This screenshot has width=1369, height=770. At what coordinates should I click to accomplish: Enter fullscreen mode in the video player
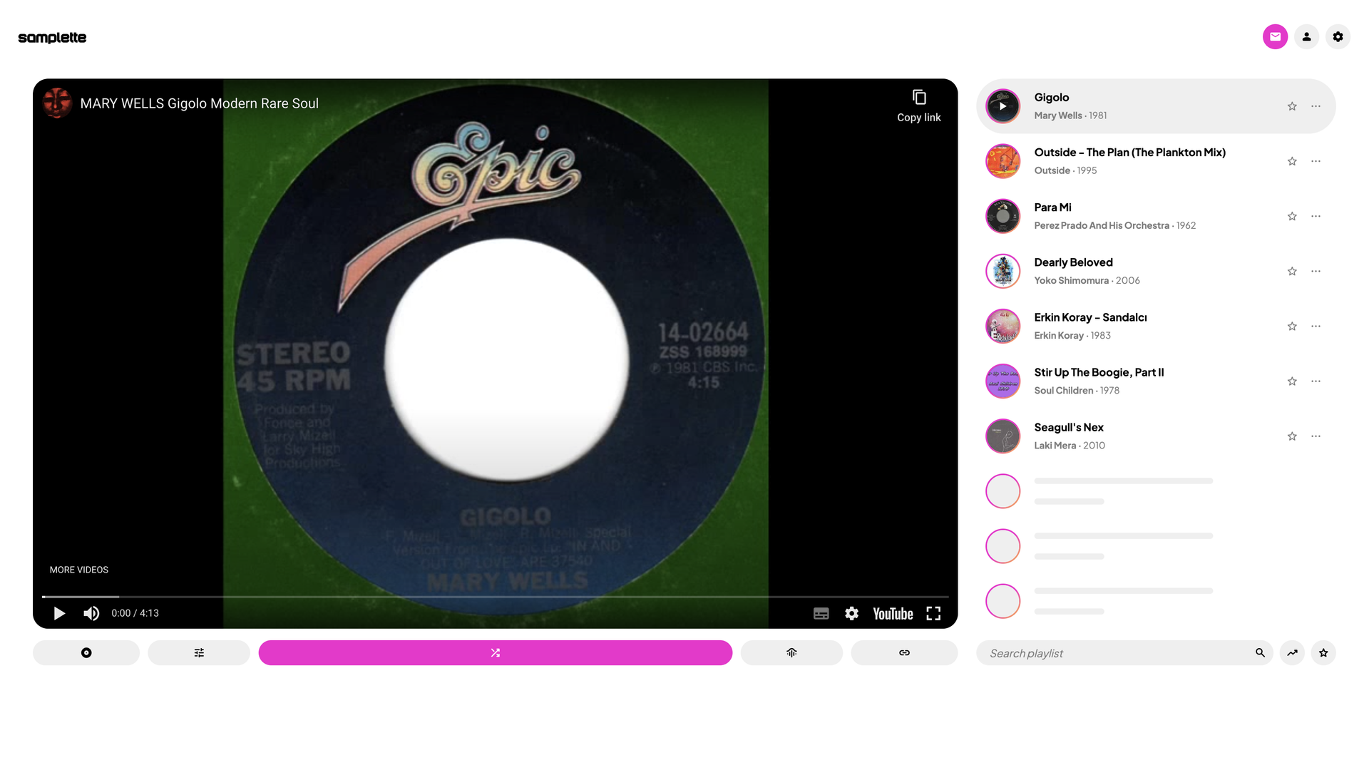coord(933,613)
